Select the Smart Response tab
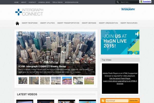Viewport: 154px width, 103px height. 30,23
